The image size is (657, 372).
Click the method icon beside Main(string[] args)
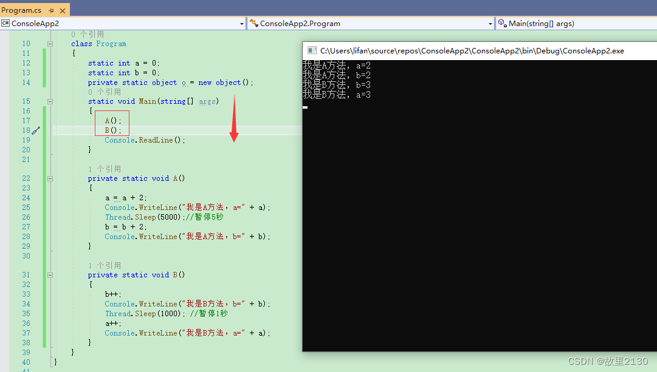pos(502,24)
